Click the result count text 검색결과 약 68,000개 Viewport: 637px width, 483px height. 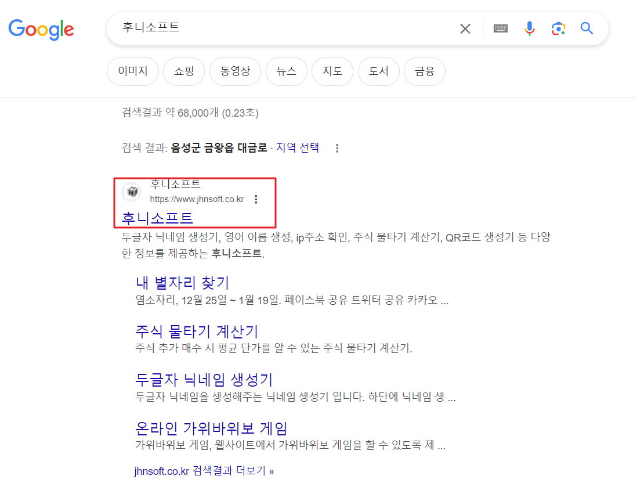(x=190, y=113)
